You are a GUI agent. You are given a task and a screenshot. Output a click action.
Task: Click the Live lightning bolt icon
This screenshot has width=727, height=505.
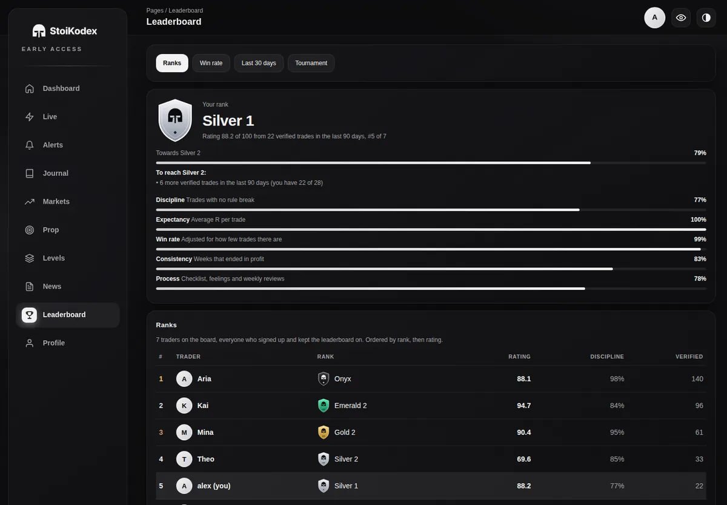29,117
